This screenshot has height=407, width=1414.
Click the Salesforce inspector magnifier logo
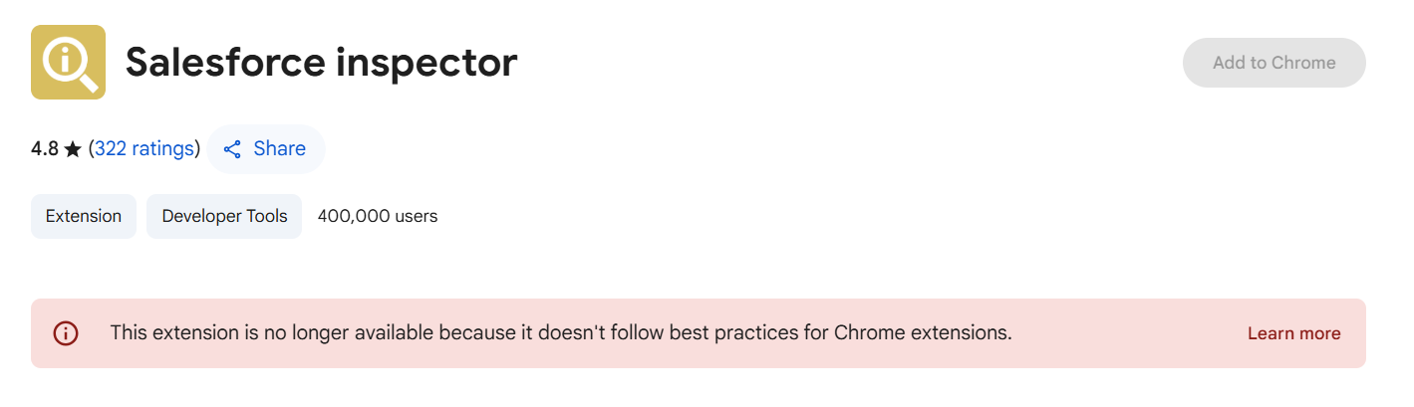pyautogui.click(x=68, y=63)
